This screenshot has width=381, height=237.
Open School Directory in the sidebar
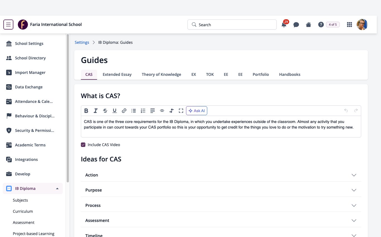(x=33, y=58)
